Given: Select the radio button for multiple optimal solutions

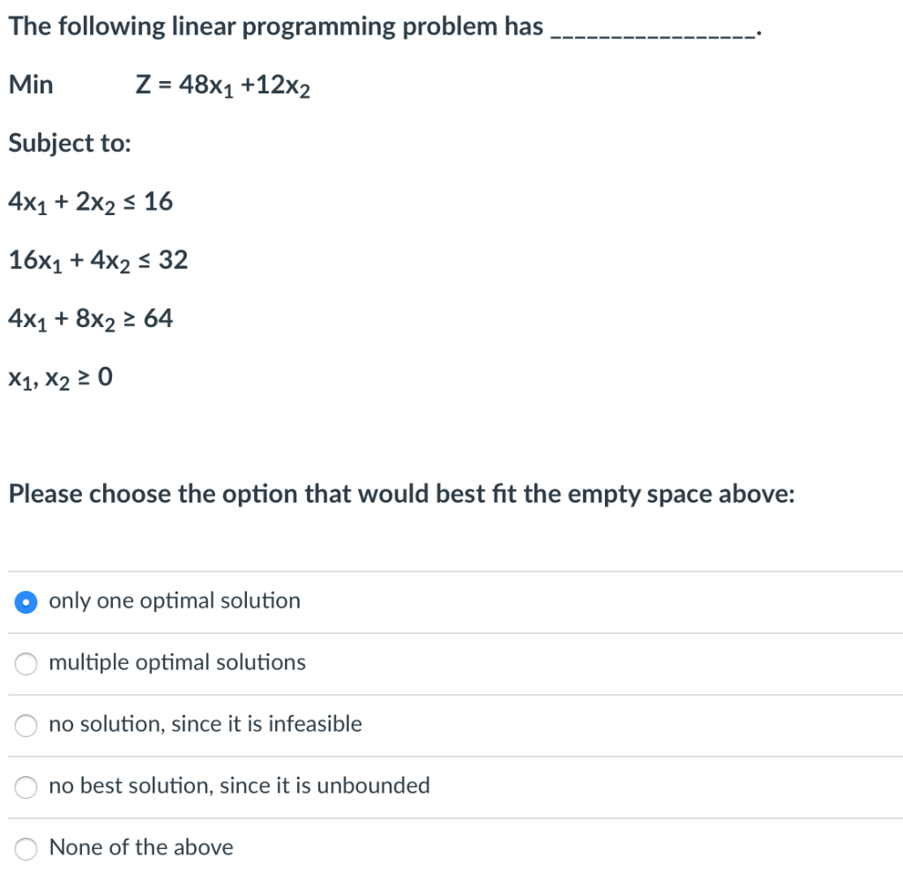Looking at the screenshot, I should 26,663.
